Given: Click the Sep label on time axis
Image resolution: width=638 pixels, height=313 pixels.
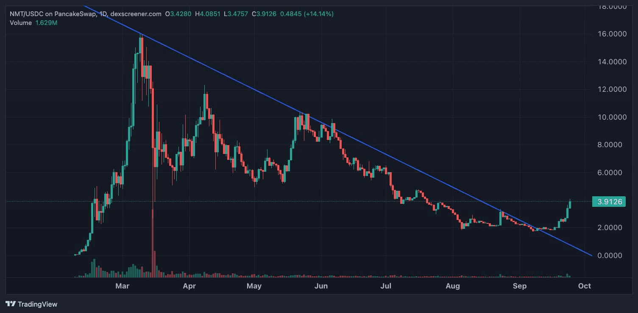Looking at the screenshot, I should point(520,286).
